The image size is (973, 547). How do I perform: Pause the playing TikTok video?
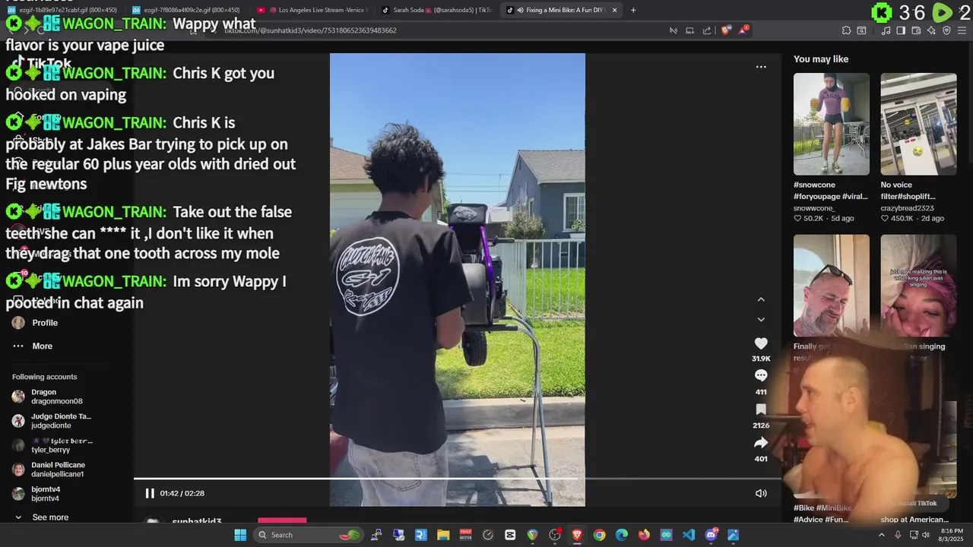(150, 493)
